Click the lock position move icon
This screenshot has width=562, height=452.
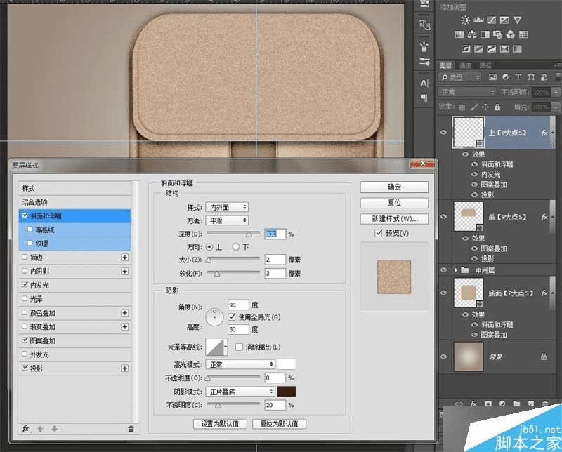click(484, 107)
